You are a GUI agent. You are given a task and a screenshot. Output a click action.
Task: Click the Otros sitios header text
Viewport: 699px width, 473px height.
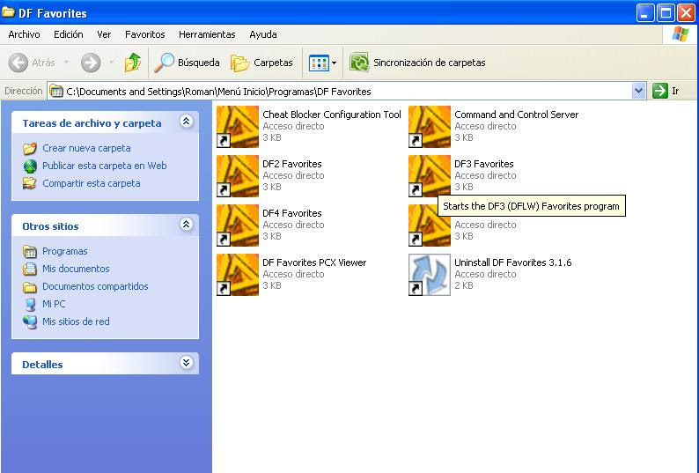pos(50,226)
